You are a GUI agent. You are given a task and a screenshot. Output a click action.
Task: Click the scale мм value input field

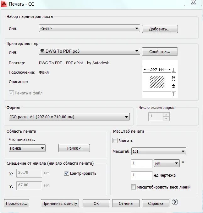click(x=141, y=163)
